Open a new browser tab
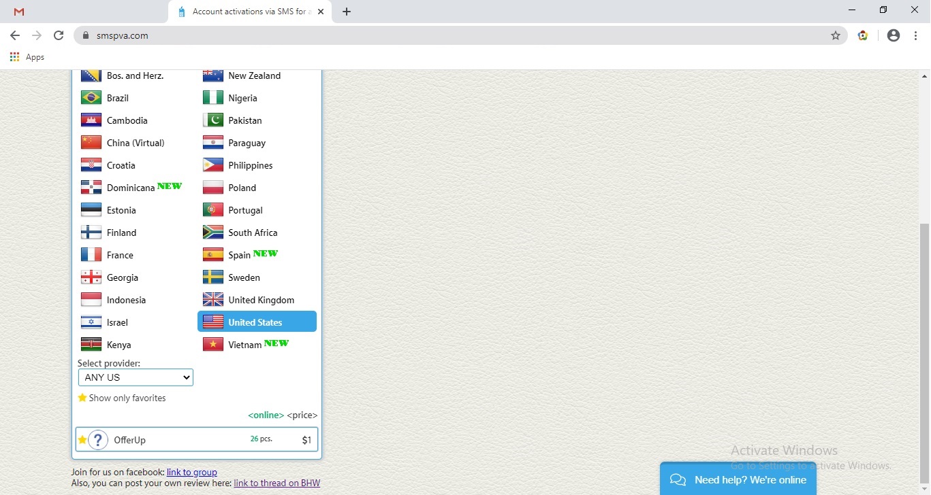 [347, 12]
